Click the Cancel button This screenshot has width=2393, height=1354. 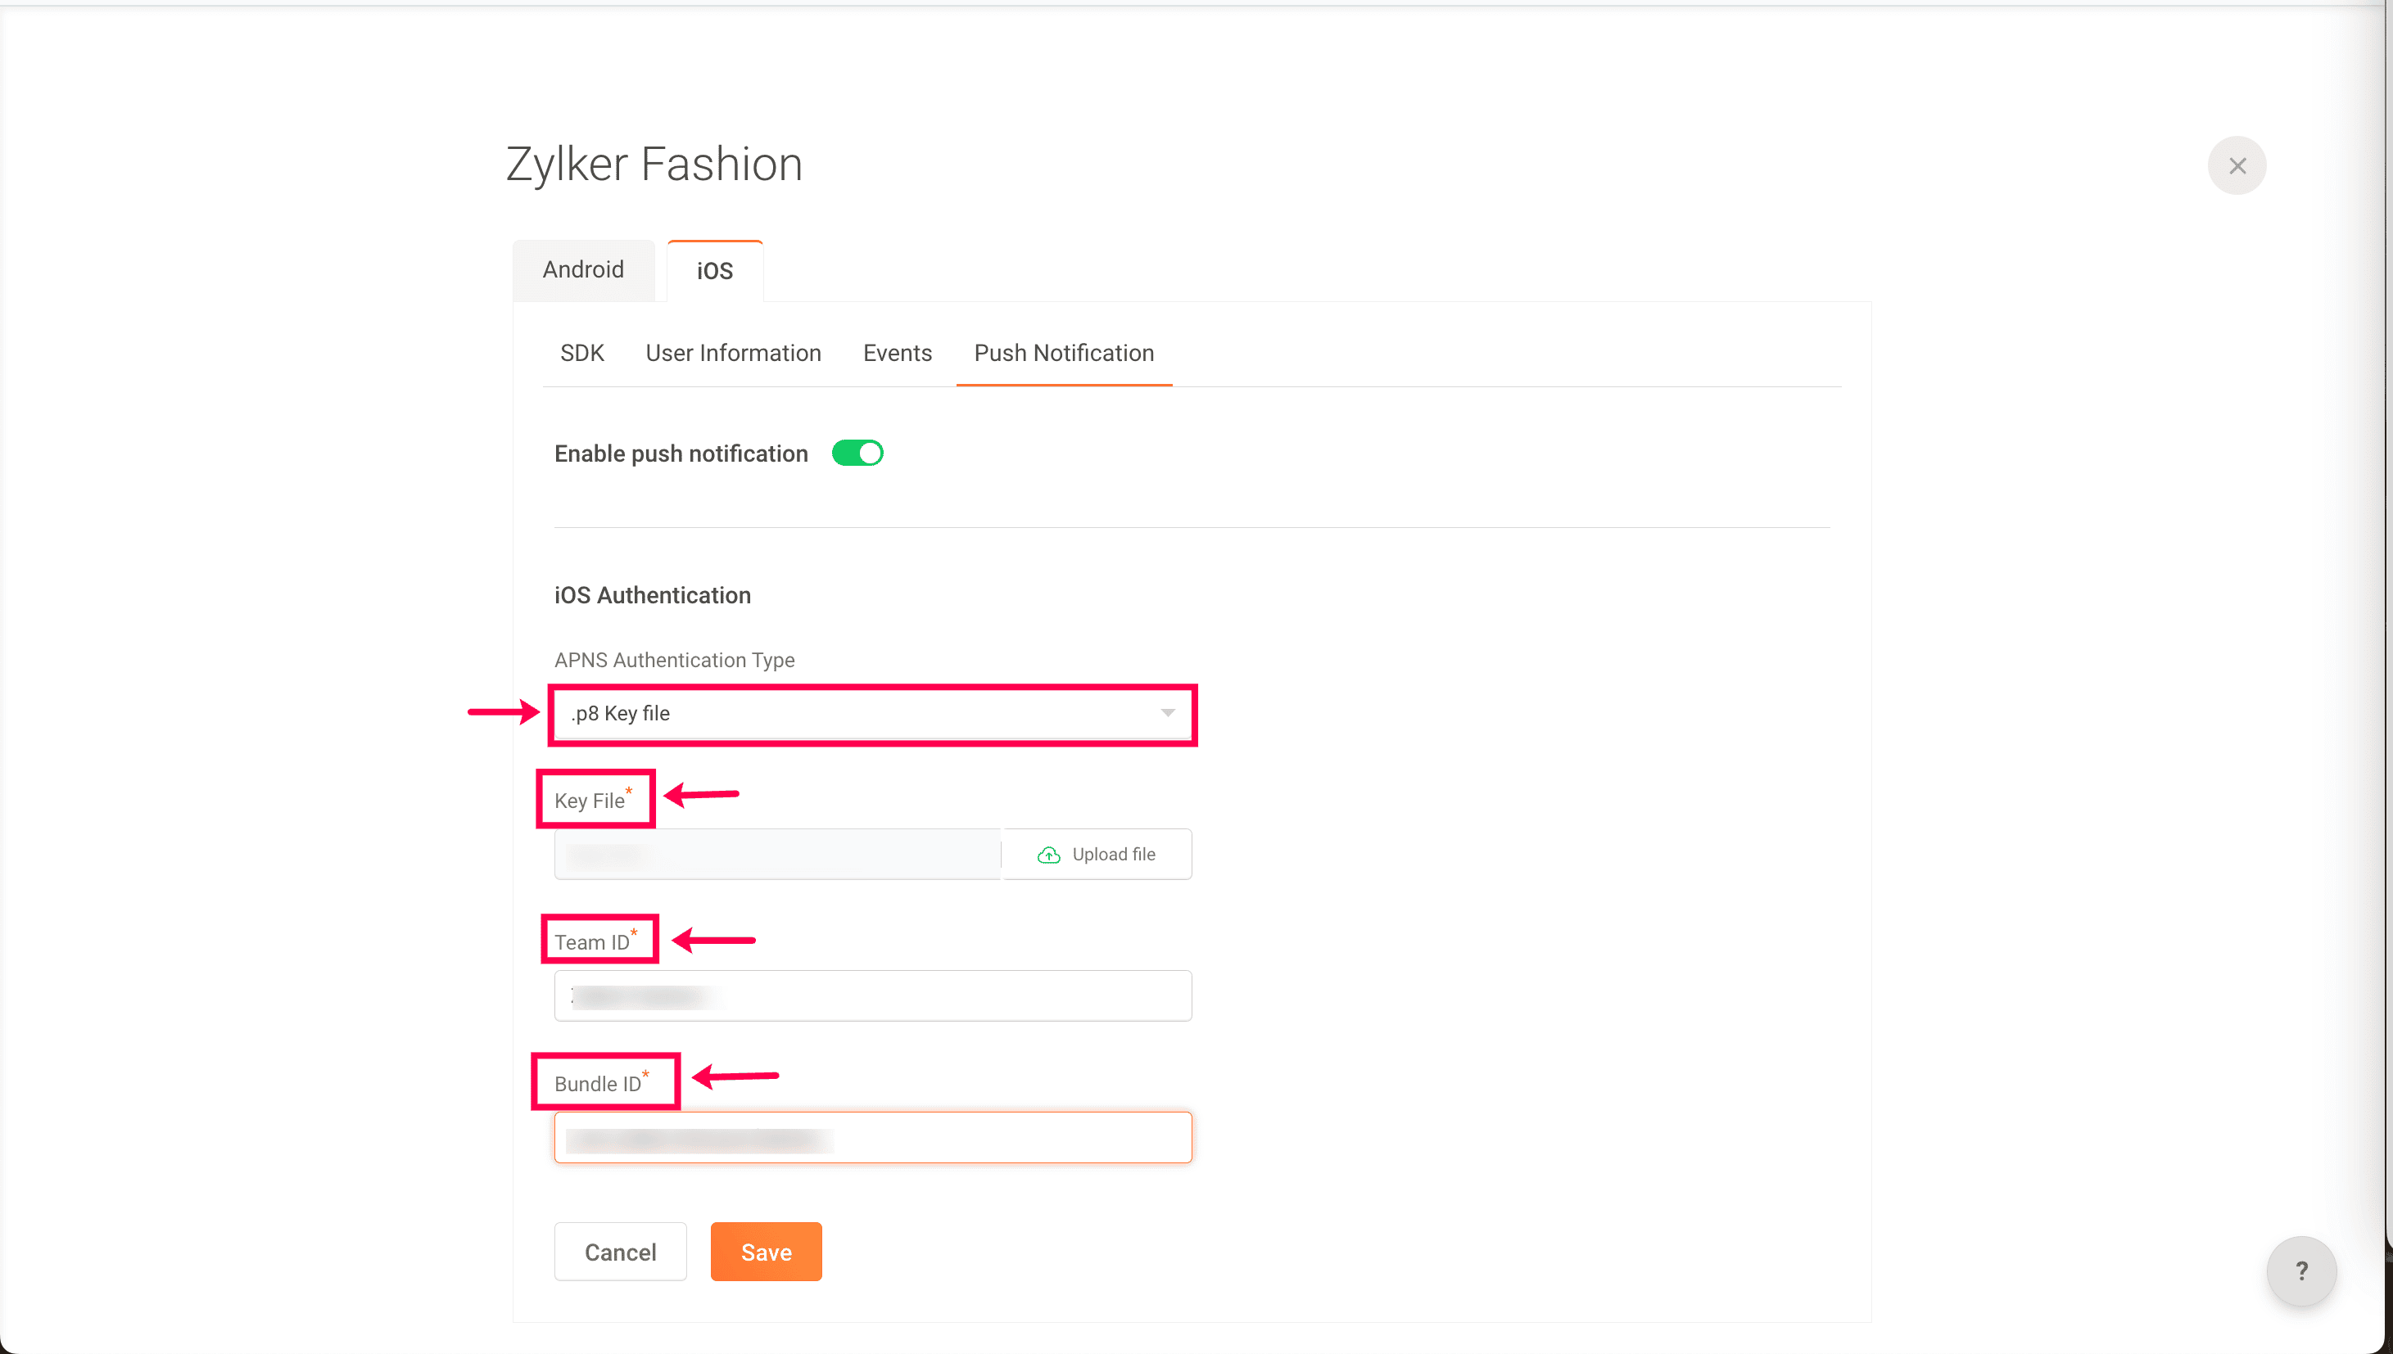point(620,1252)
